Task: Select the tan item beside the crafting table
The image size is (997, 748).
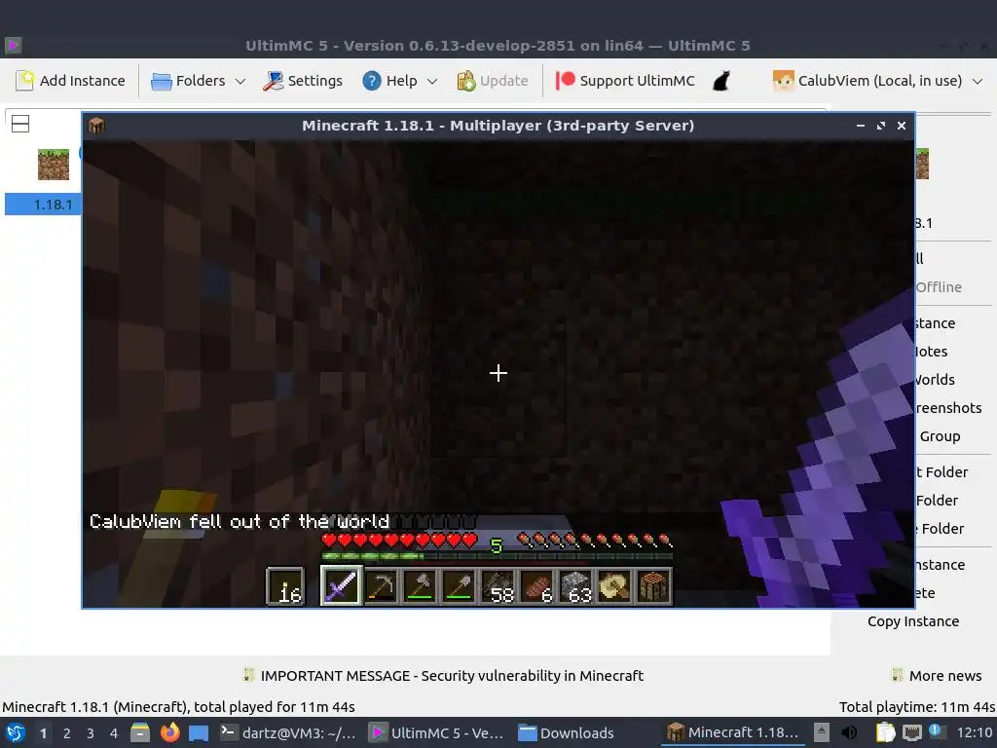Action: [x=615, y=585]
